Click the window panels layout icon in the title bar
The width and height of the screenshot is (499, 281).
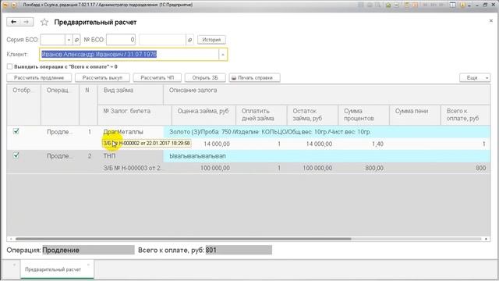tap(452, 5)
